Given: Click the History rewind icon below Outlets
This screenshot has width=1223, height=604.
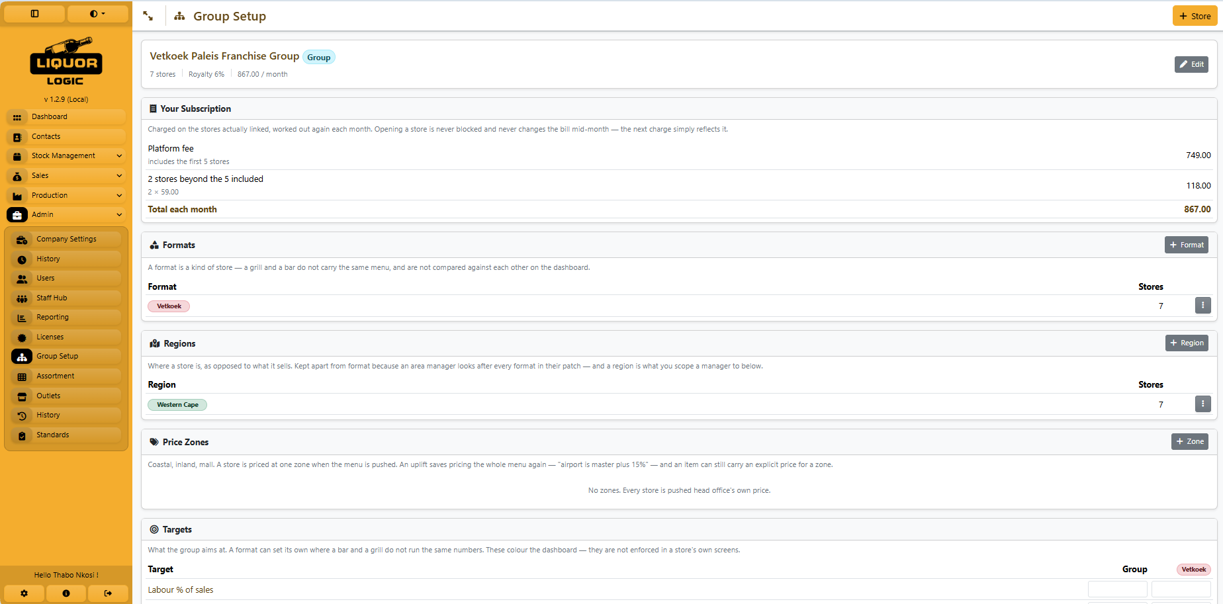Looking at the screenshot, I should 22,415.
